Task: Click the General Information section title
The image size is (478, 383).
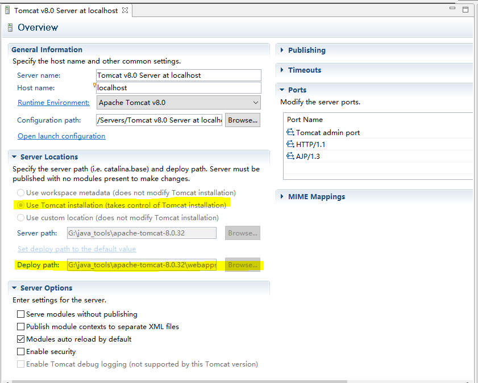Action: coord(47,49)
